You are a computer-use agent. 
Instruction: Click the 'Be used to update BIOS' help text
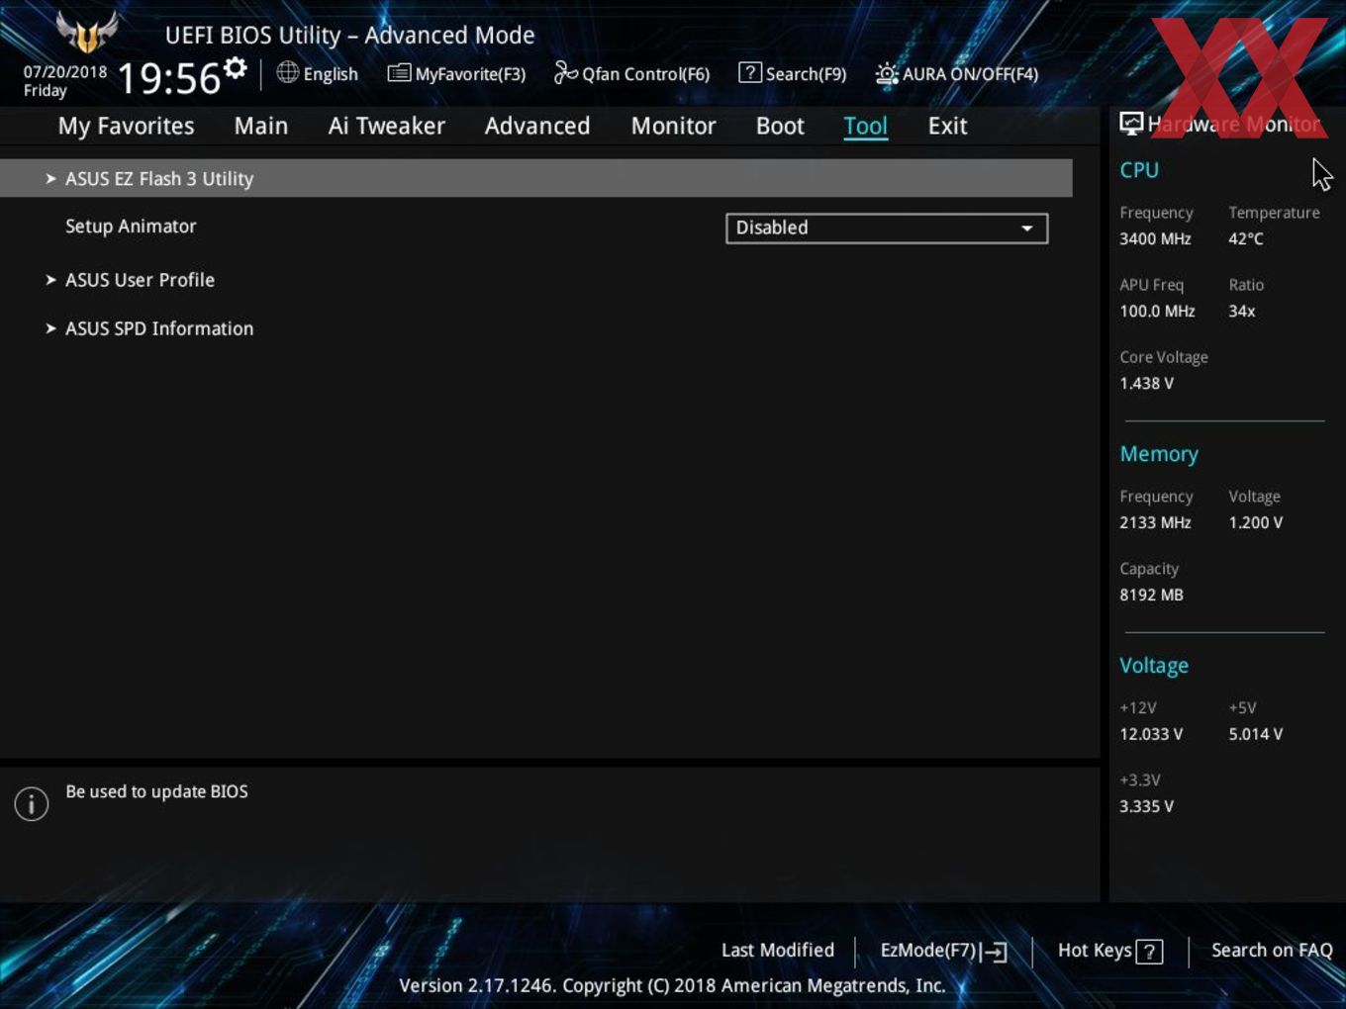156,791
